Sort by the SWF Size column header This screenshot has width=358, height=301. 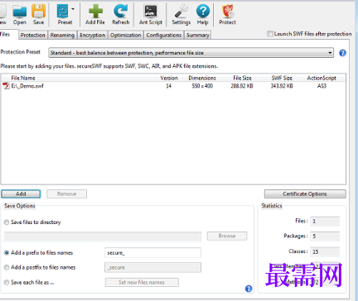pyautogui.click(x=282, y=78)
